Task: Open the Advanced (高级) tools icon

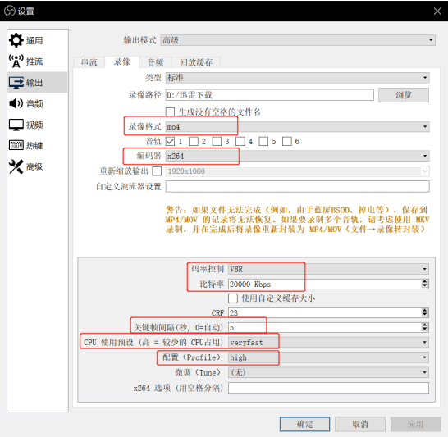Action: tap(16, 166)
